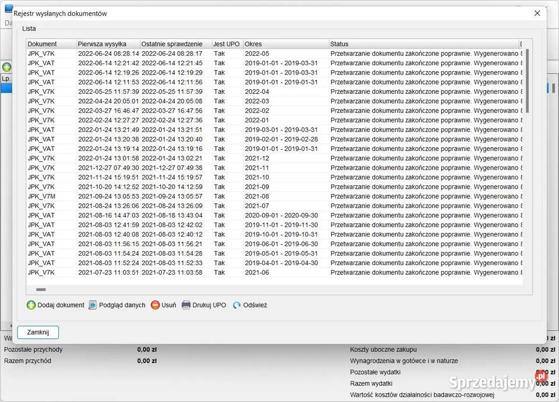Screen dimensions: 559x402
Task: Close the Rejestr wysłanych dokumentów dialog with X
Action: click(x=537, y=13)
